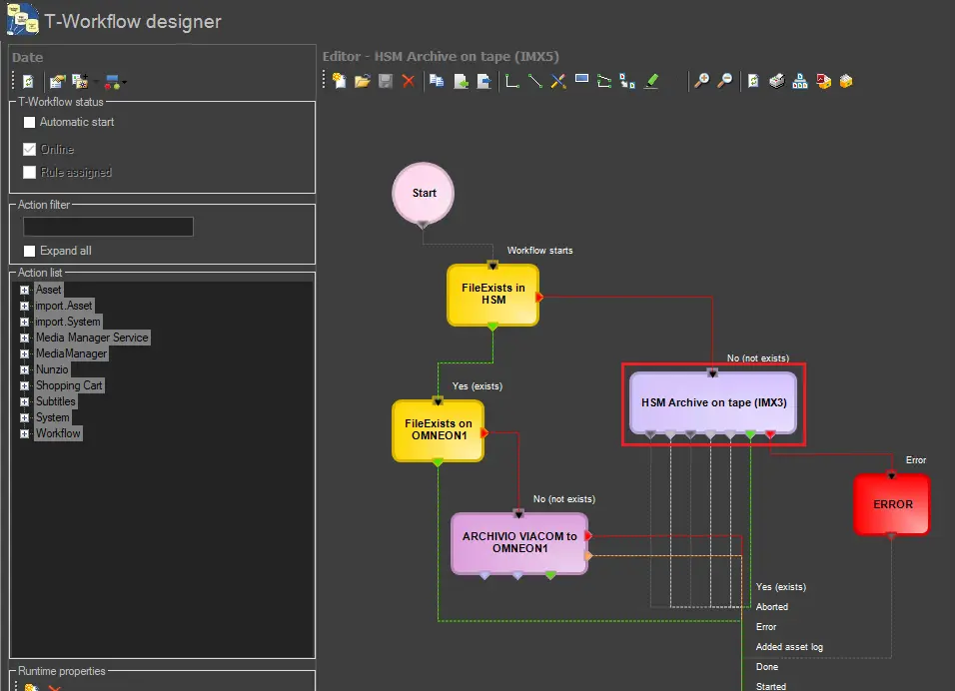
Task: Select the Shopping Cart action item
Action: click(x=69, y=385)
